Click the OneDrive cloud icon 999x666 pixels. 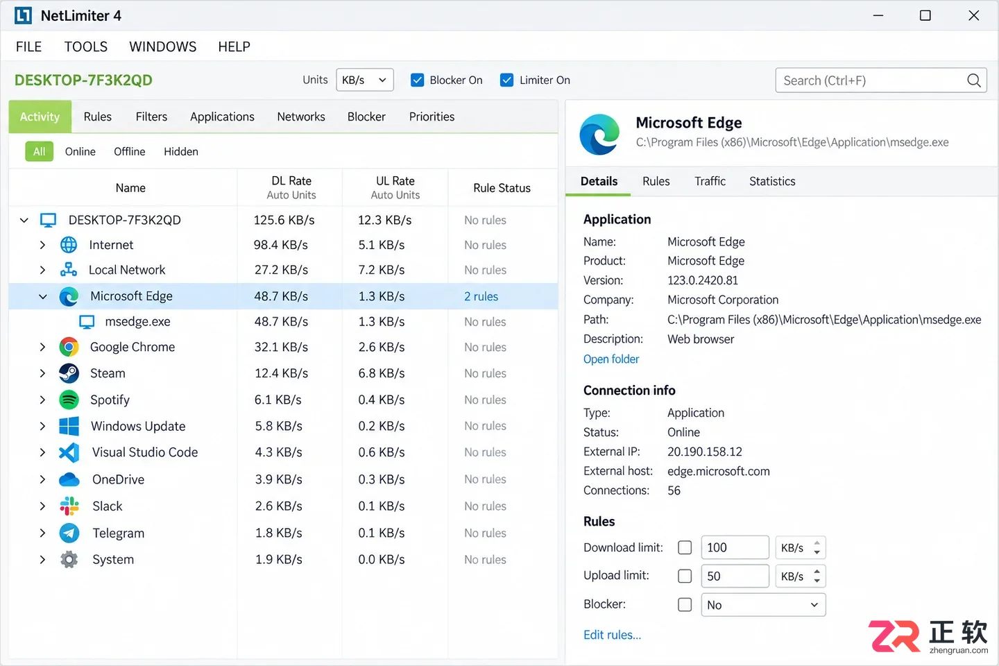69,479
